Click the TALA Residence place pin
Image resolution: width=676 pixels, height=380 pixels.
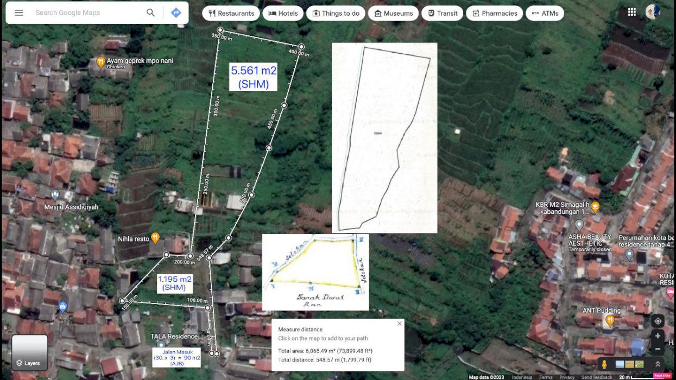click(161, 345)
